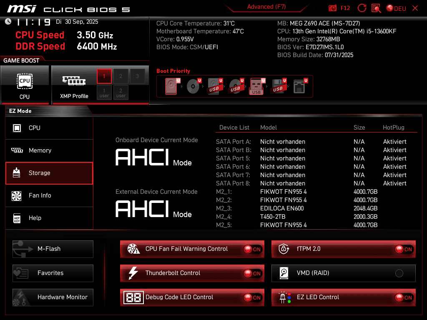Viewport: 427px width, 320px height.
Task: Select the first boot priority hard drive icon
Action: tap(171, 86)
